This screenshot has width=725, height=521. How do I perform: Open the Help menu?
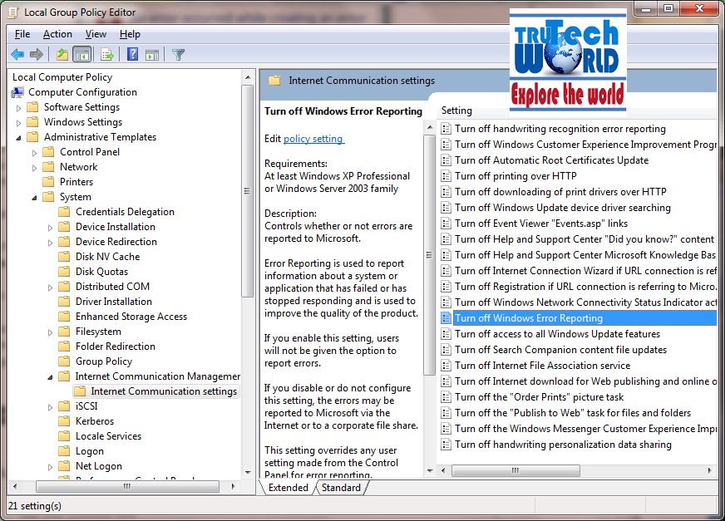click(130, 34)
